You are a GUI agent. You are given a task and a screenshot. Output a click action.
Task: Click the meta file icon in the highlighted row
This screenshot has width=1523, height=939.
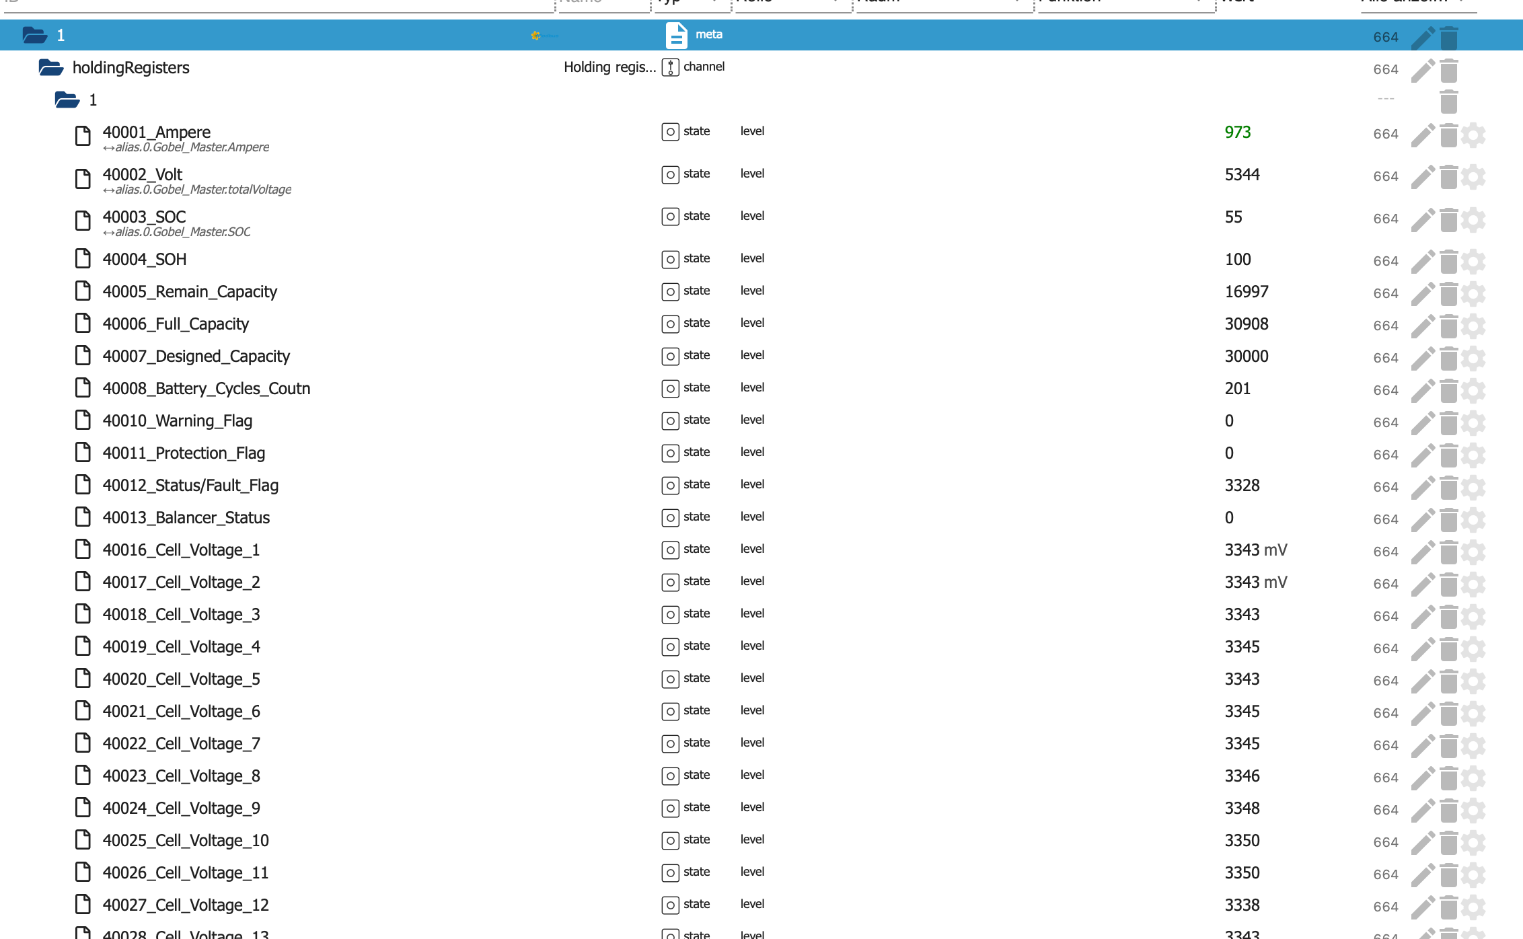coord(676,35)
